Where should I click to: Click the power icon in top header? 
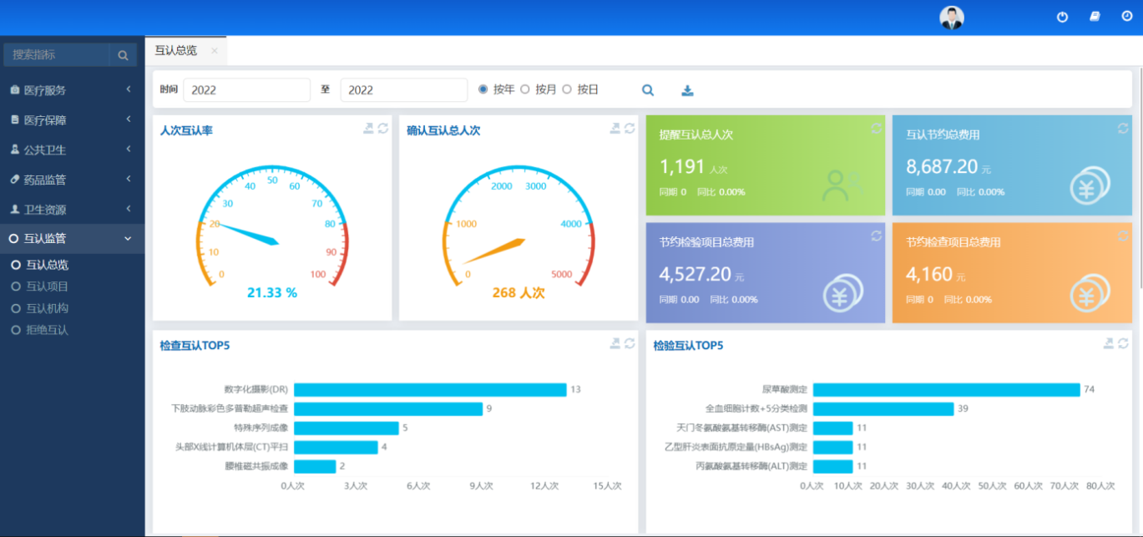pos(1062,17)
